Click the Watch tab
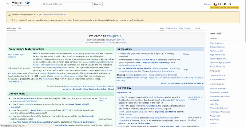The image size is (246, 127). coord(197,28)
